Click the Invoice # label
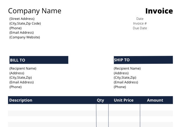183x127 pixels. click(140, 23)
